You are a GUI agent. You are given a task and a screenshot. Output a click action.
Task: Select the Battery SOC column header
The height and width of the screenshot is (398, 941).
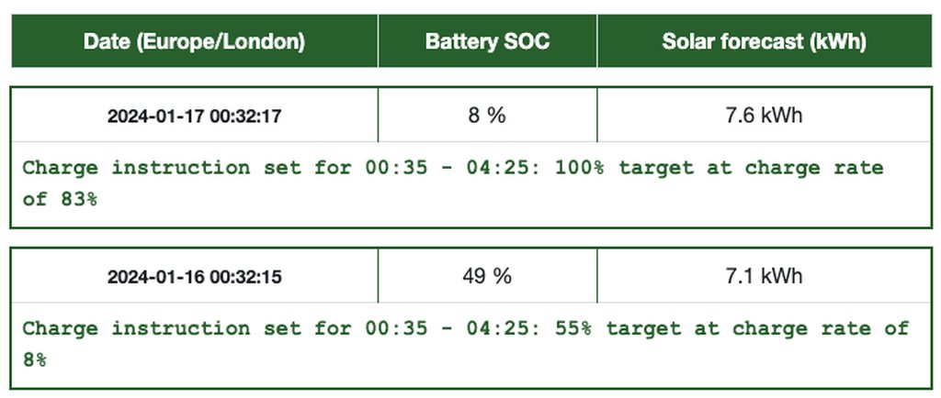coord(487,41)
